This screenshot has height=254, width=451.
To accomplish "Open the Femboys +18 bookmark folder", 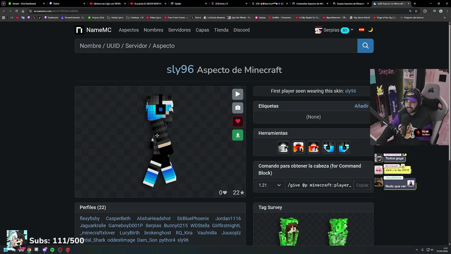I will (135, 17).
